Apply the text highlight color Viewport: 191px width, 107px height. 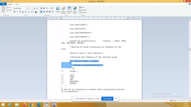[32, 12]
